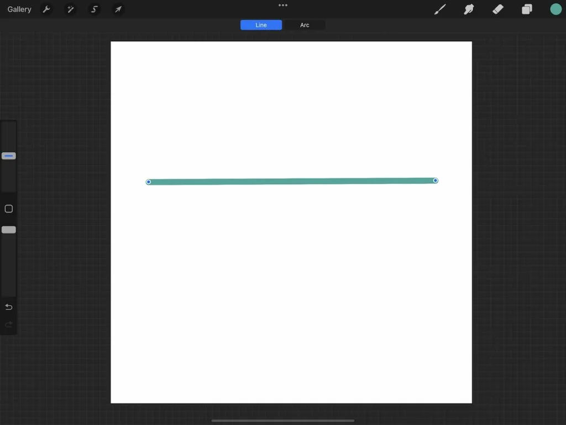This screenshot has height=425, width=566.
Task: Tap the square Modify button in sidebar
Action: pos(9,209)
